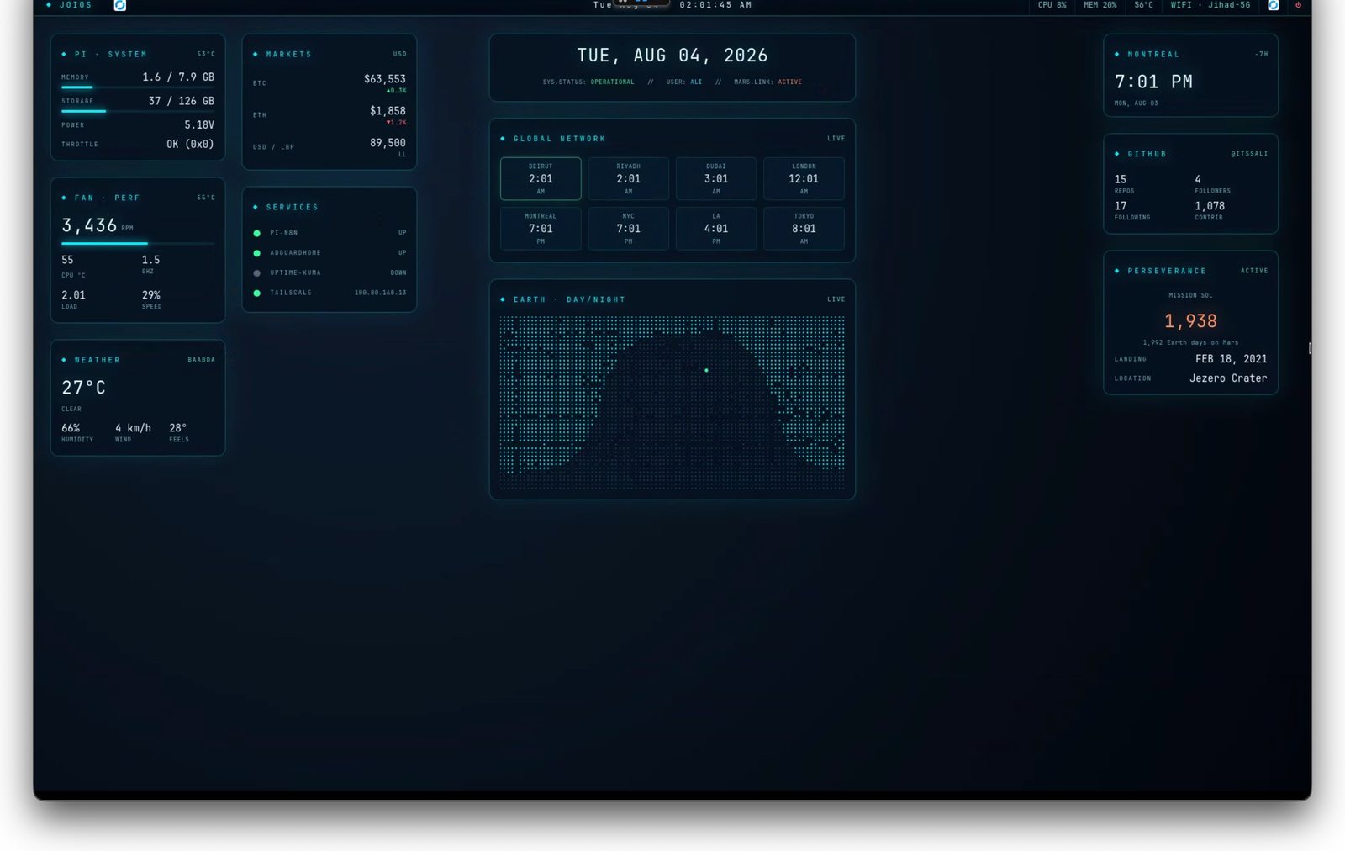1345x851 pixels.
Task: Select the Beirut time tile
Action: [541, 178]
